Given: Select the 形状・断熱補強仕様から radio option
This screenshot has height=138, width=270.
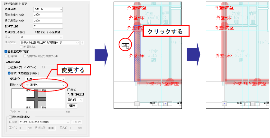Looking at the screenshot, I should click(x=9, y=73).
